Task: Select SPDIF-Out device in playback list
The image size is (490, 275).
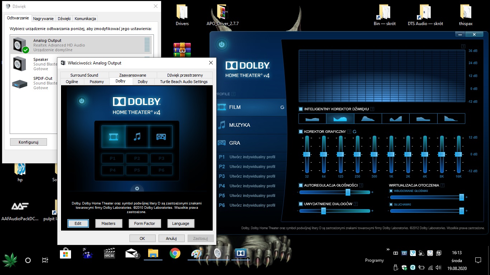Action: click(x=34, y=83)
